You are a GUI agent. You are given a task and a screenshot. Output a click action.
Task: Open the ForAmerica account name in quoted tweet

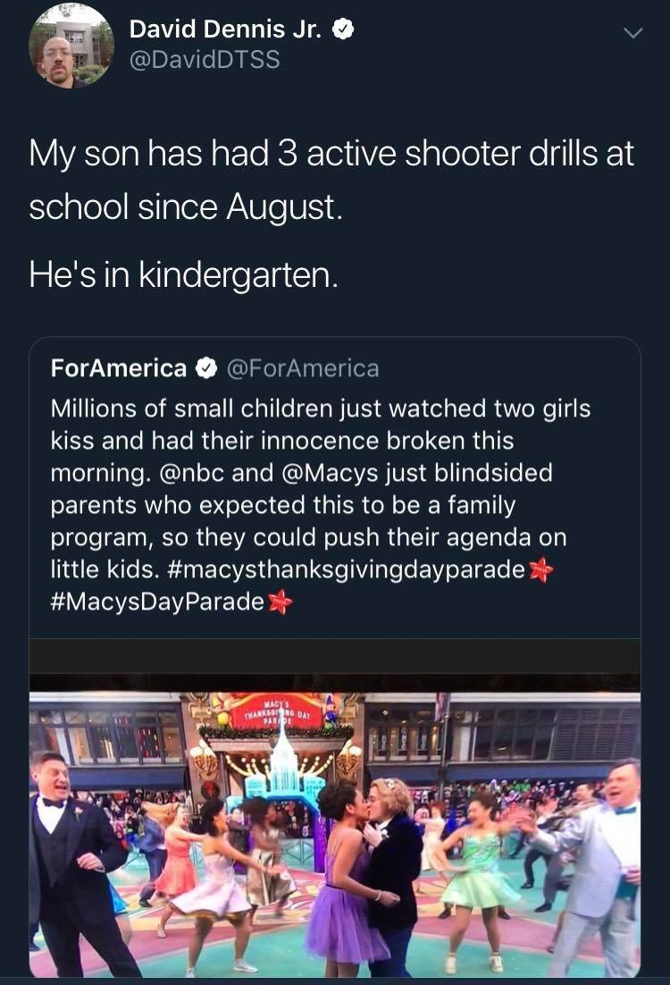118,367
